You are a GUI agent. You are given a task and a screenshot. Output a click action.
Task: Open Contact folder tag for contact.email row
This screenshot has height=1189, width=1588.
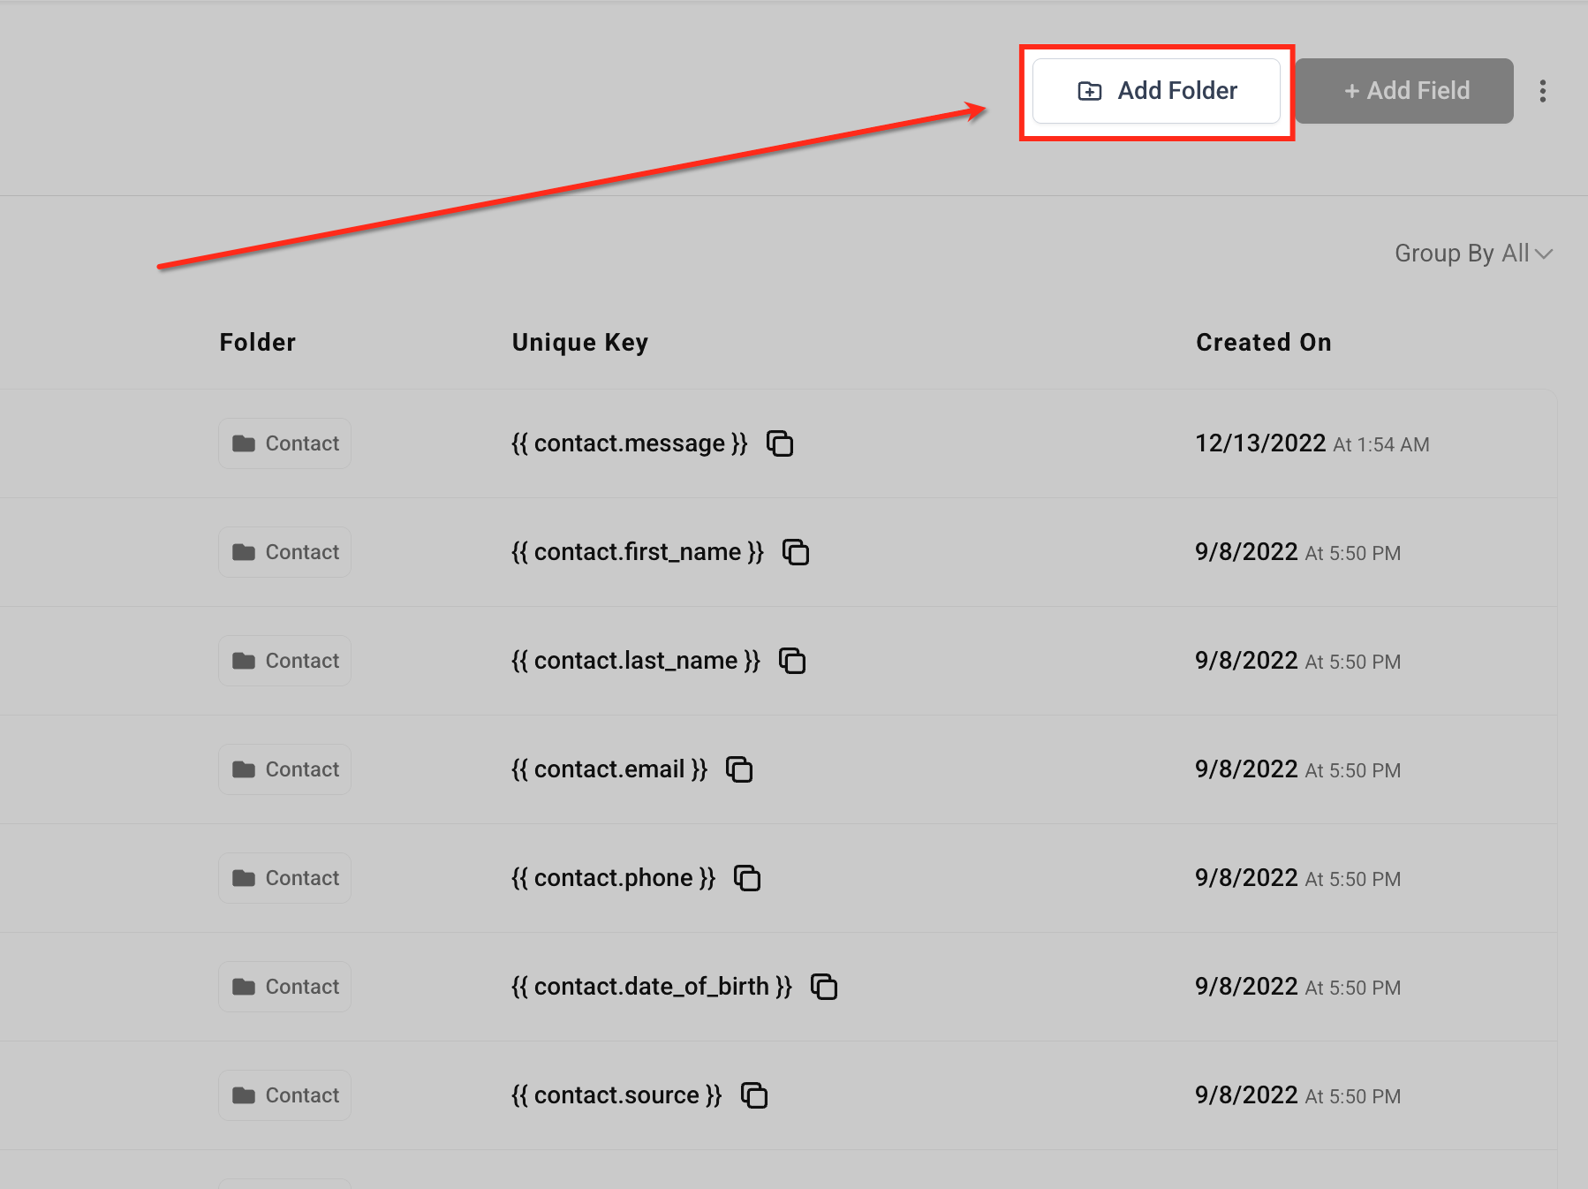(284, 769)
